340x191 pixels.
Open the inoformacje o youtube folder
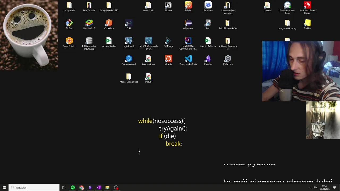[228, 8]
